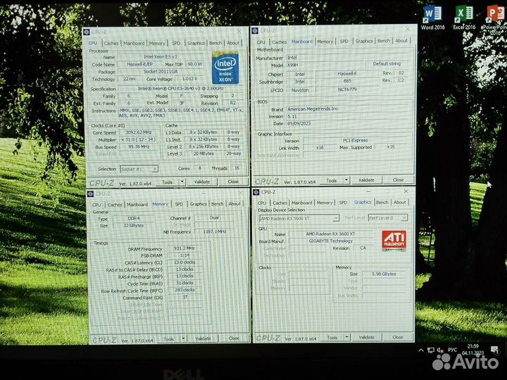This screenshot has height=380, width=507.
Task: Click CPU-Z app icon in CPU window title bar
Action: click(87, 32)
